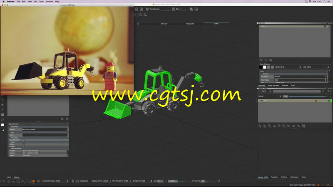Image resolution: width=333 pixels, height=187 pixels.
Task: Collapse the User Attributes section
Action: 10,149
